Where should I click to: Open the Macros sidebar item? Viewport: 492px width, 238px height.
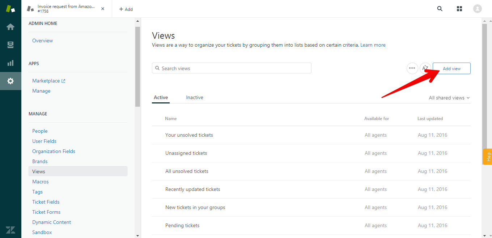[40, 182]
